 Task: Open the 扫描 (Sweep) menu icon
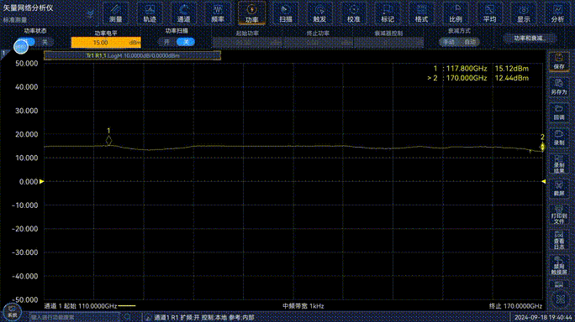pos(286,13)
